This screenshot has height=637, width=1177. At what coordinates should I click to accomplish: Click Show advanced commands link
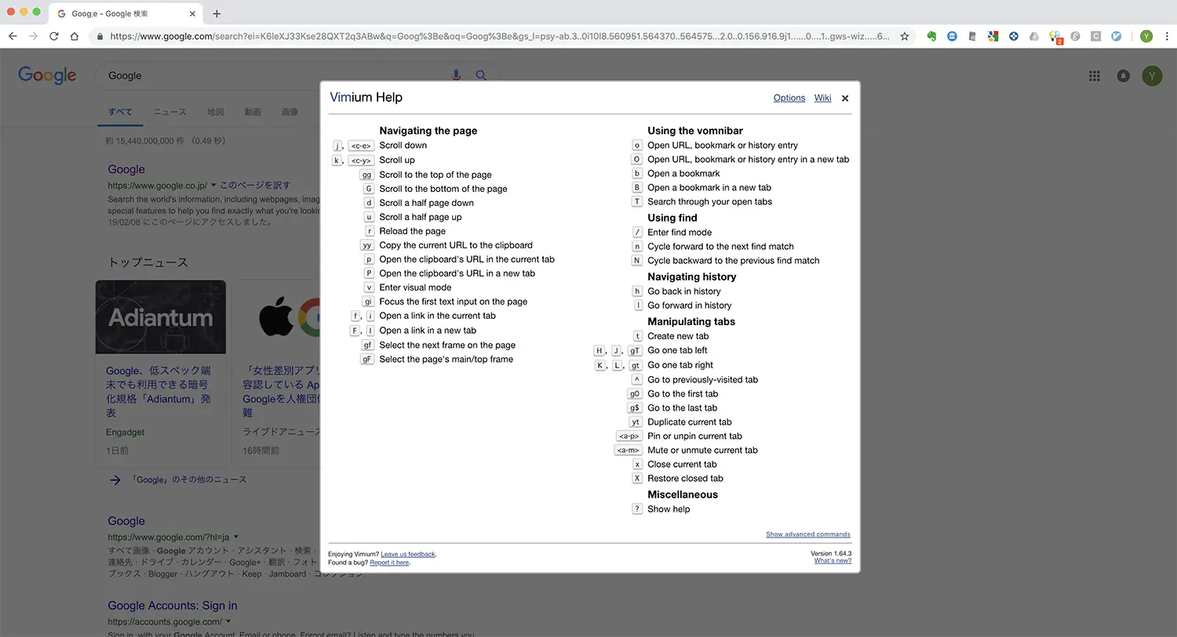coord(808,534)
